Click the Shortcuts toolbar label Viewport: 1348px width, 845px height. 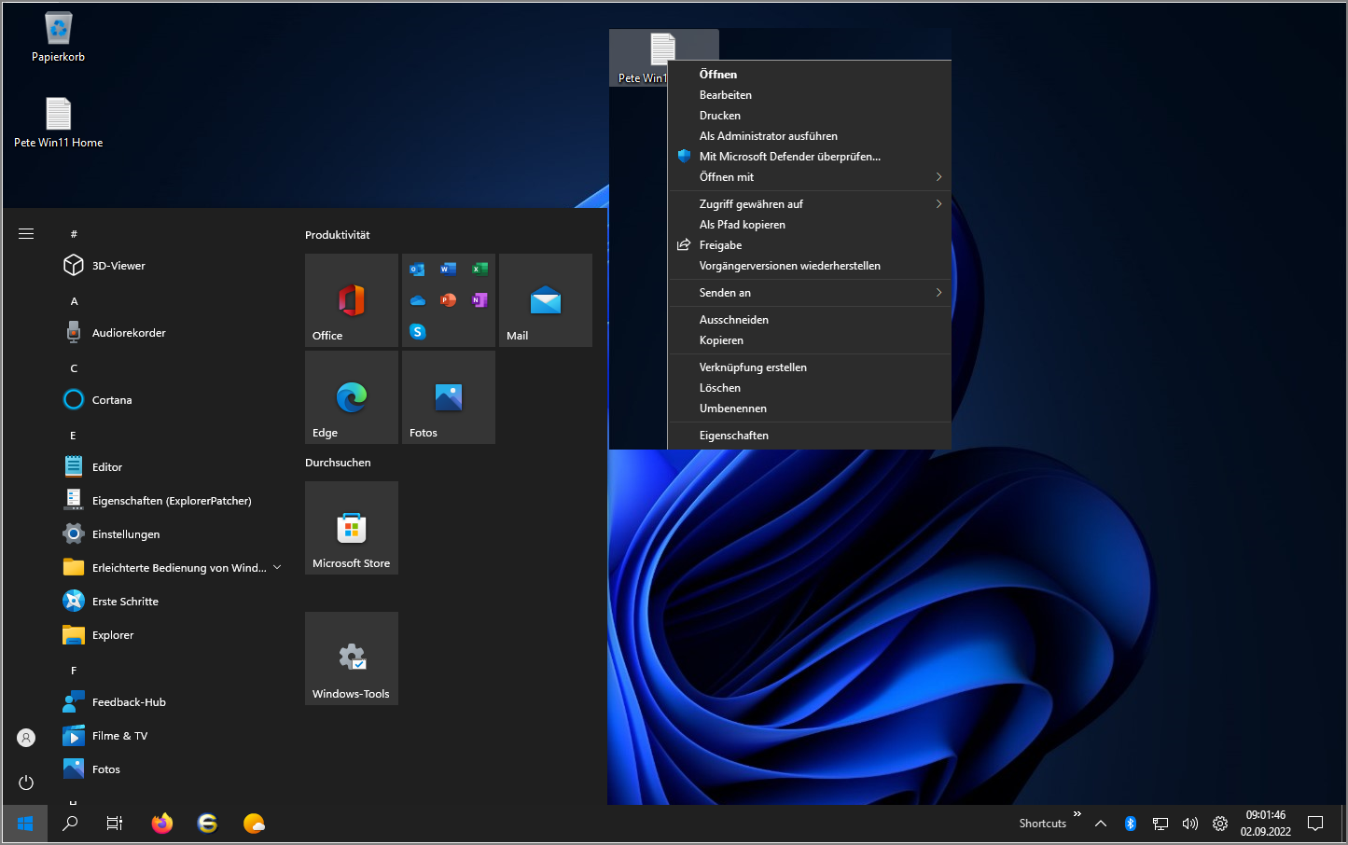(x=1042, y=824)
